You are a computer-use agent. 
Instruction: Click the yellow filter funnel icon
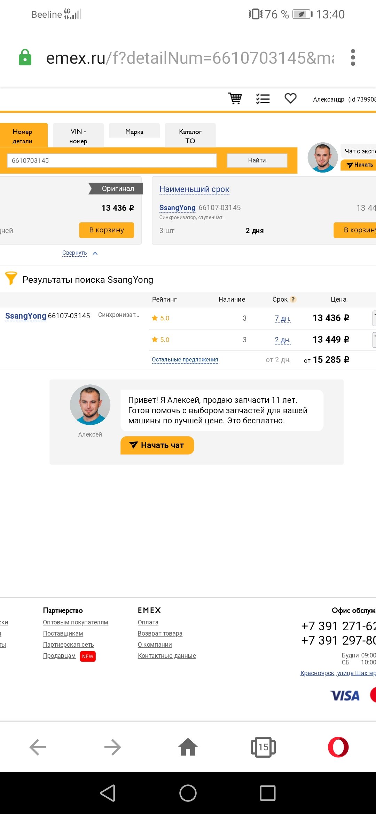pos(11,278)
